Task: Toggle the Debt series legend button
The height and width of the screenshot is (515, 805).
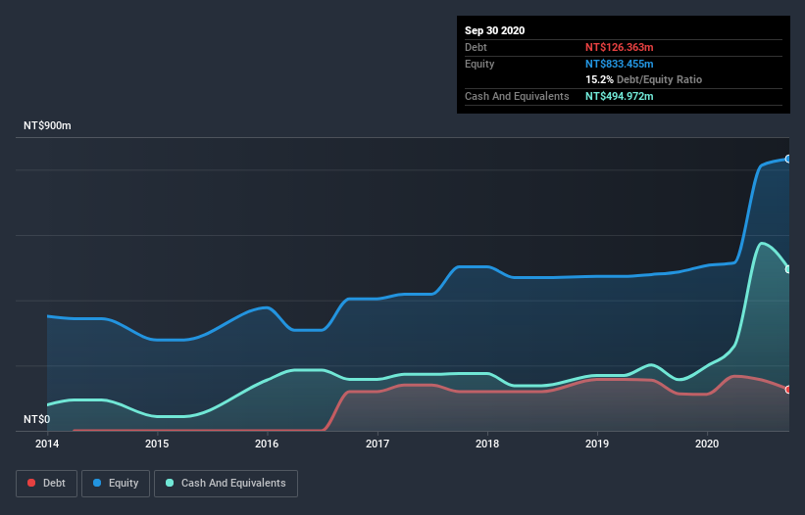Action: (x=46, y=484)
